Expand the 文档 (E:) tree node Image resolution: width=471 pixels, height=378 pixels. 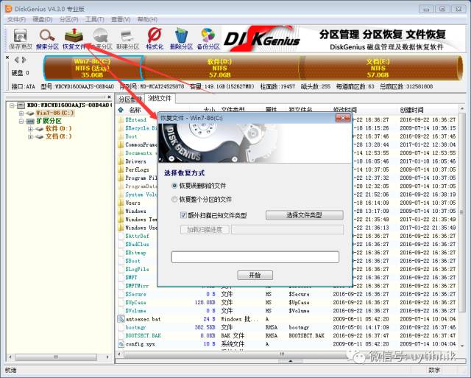click(30, 137)
